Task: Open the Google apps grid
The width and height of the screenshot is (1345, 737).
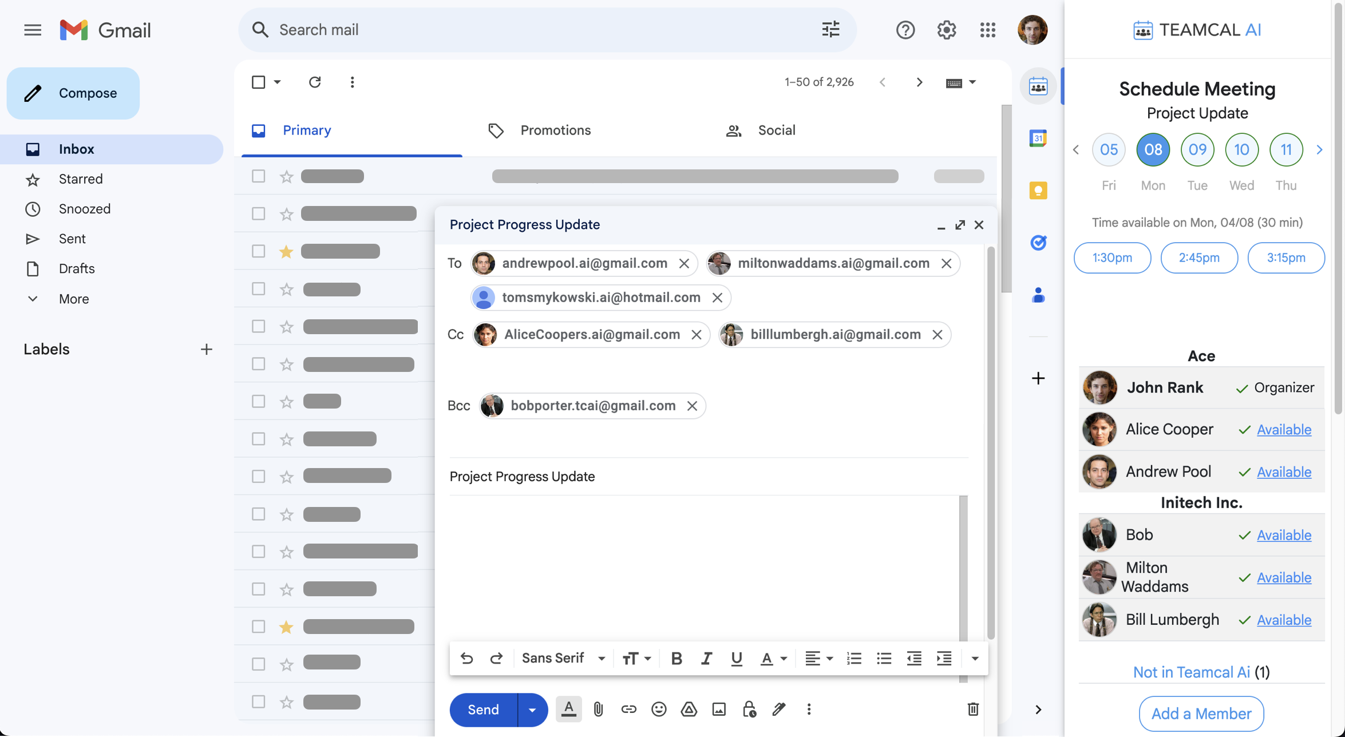Action: tap(988, 30)
